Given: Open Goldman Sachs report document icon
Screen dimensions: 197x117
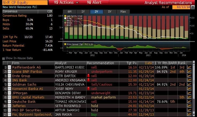Looking at the screenshot, I should pos(9,84).
